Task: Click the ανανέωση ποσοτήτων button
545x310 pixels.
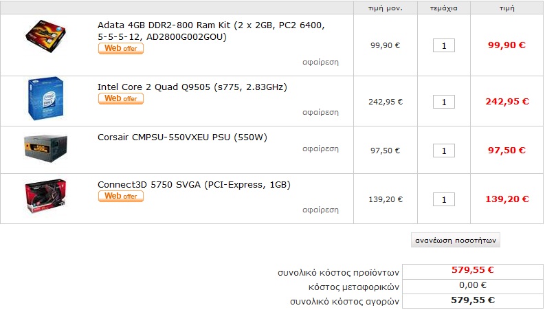Action: 456,240
